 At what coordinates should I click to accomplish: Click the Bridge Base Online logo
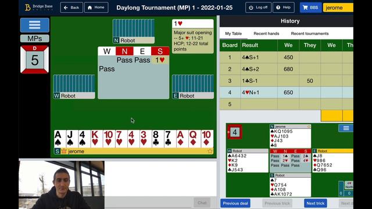point(39,8)
